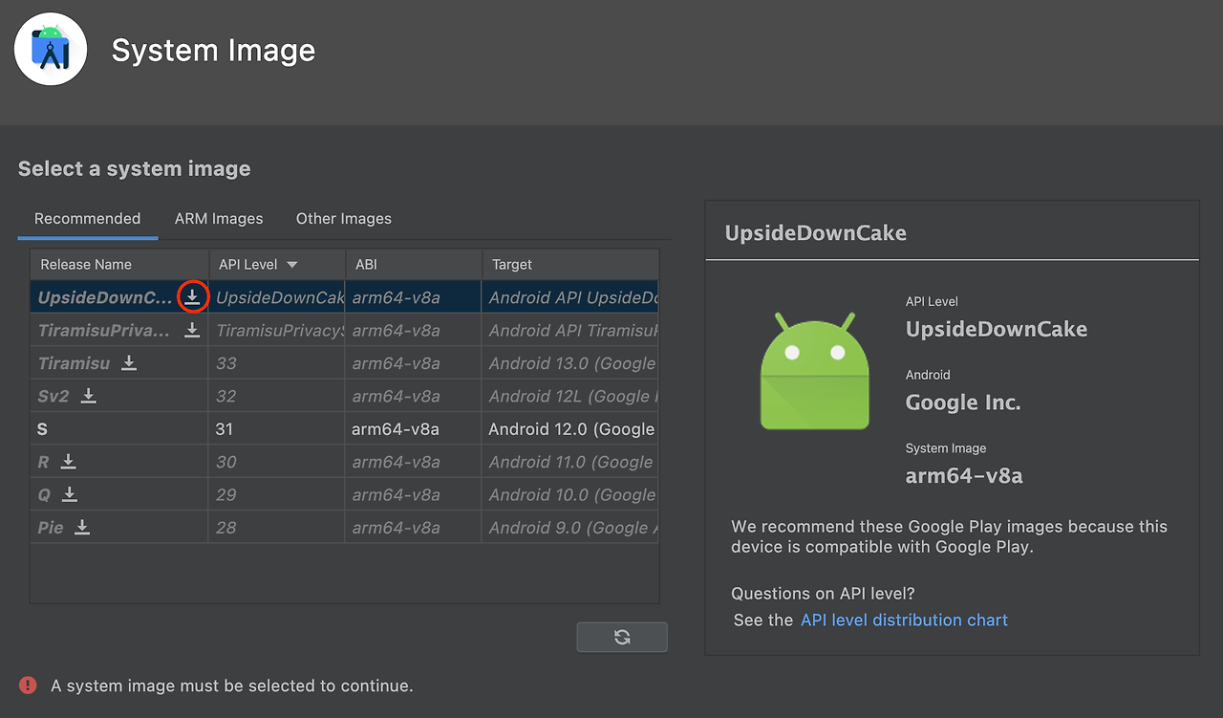Screen dimensions: 1223x718
Task: Click Android 10.0 target cell
Action: point(570,494)
